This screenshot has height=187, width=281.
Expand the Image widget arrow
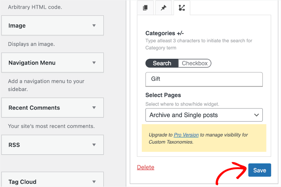[94, 26]
